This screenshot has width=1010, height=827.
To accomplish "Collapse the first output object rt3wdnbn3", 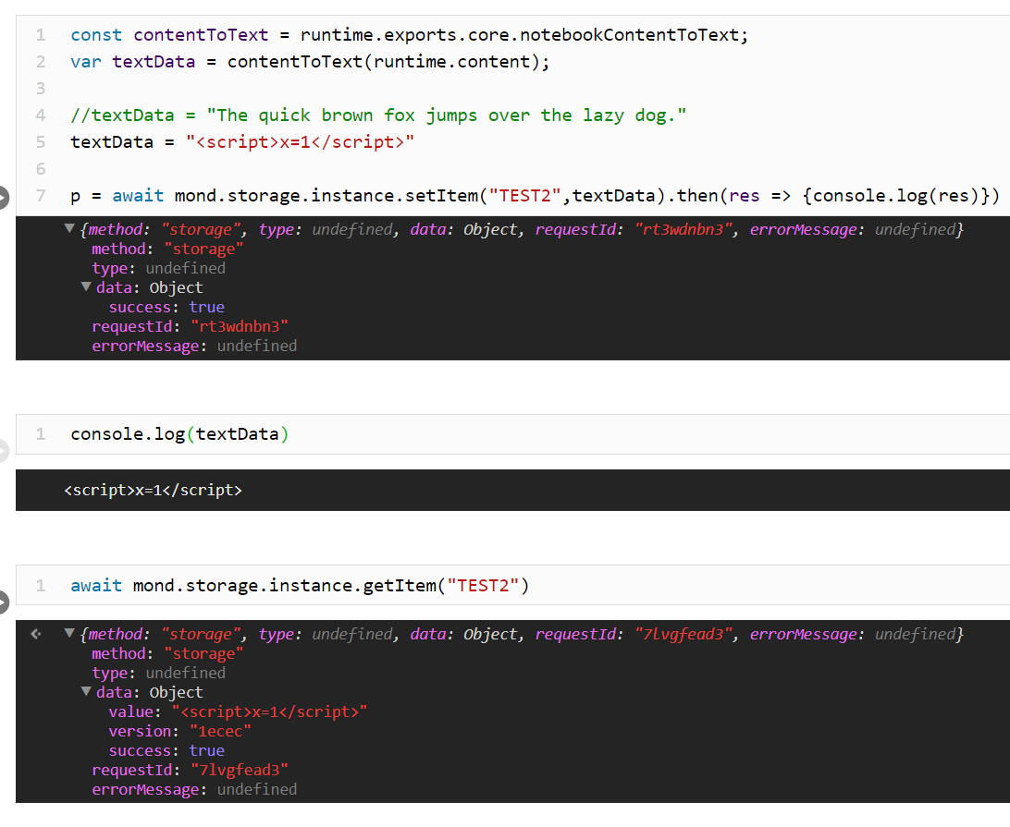I will pyautogui.click(x=69, y=228).
